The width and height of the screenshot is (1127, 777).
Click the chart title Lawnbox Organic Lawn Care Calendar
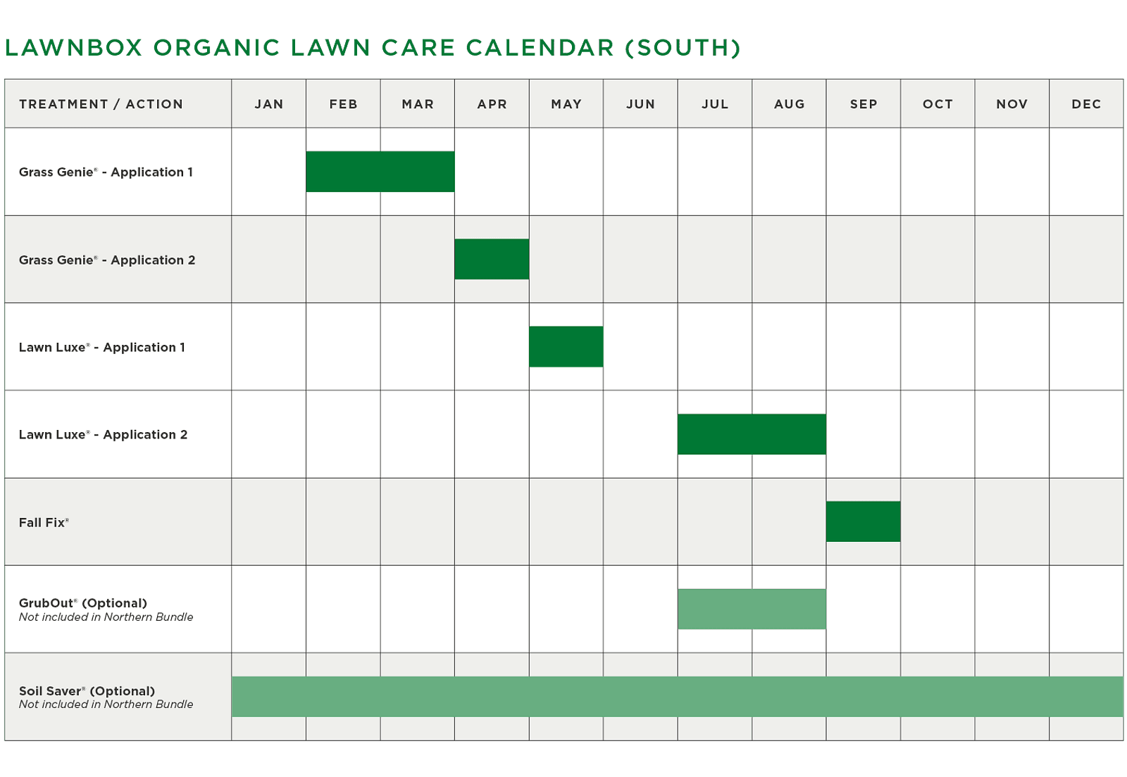373,48
